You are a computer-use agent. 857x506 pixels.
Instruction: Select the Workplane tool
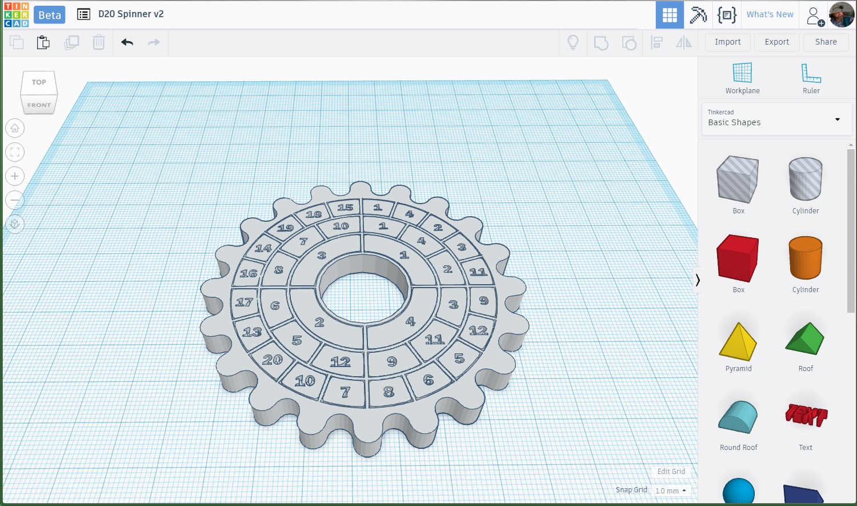click(x=742, y=78)
